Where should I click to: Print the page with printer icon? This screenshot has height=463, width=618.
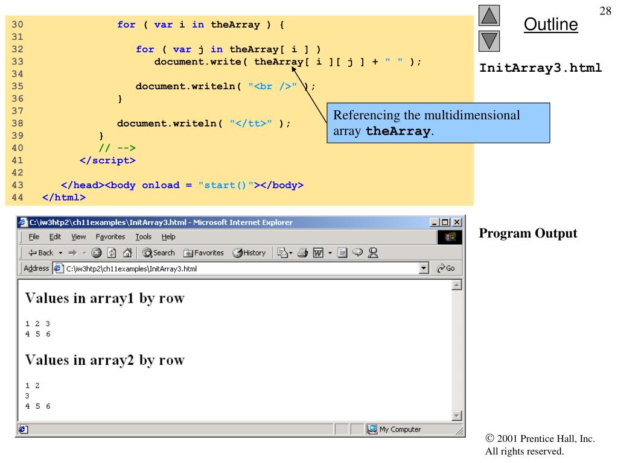tap(303, 253)
